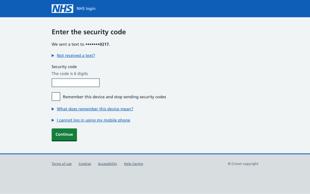Expand the triangle beside "I cannot log in using my mobile phone"
The image size is (310, 194).
tap(53, 120)
